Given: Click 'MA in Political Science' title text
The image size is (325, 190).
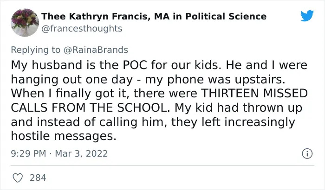Looking at the screenshot, I should click(210, 16).
